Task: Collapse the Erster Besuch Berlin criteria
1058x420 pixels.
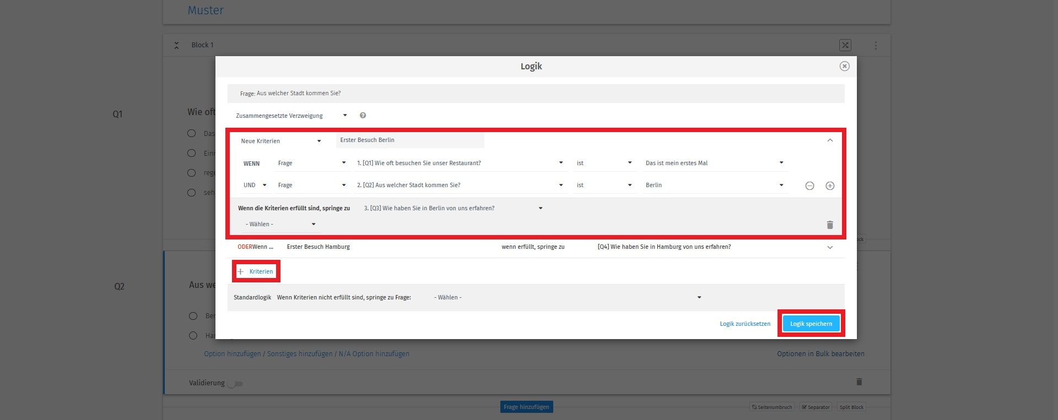Action: (830, 140)
